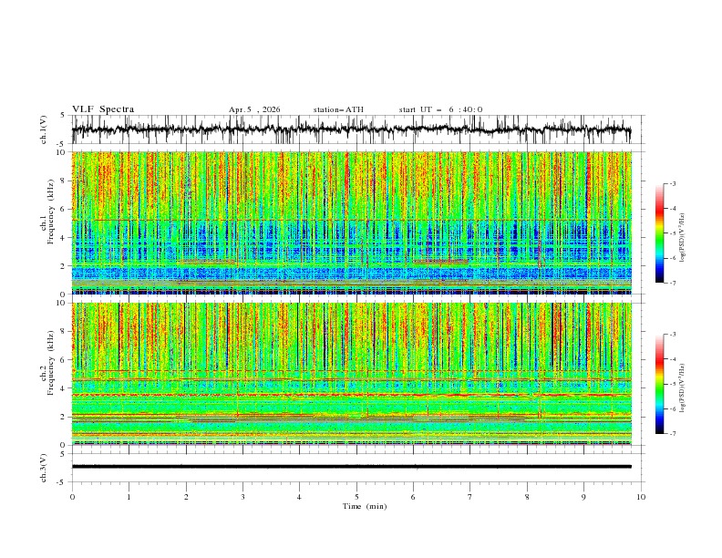
Task: Click the ch.3 flat black waveform trace
Action: tap(351, 467)
